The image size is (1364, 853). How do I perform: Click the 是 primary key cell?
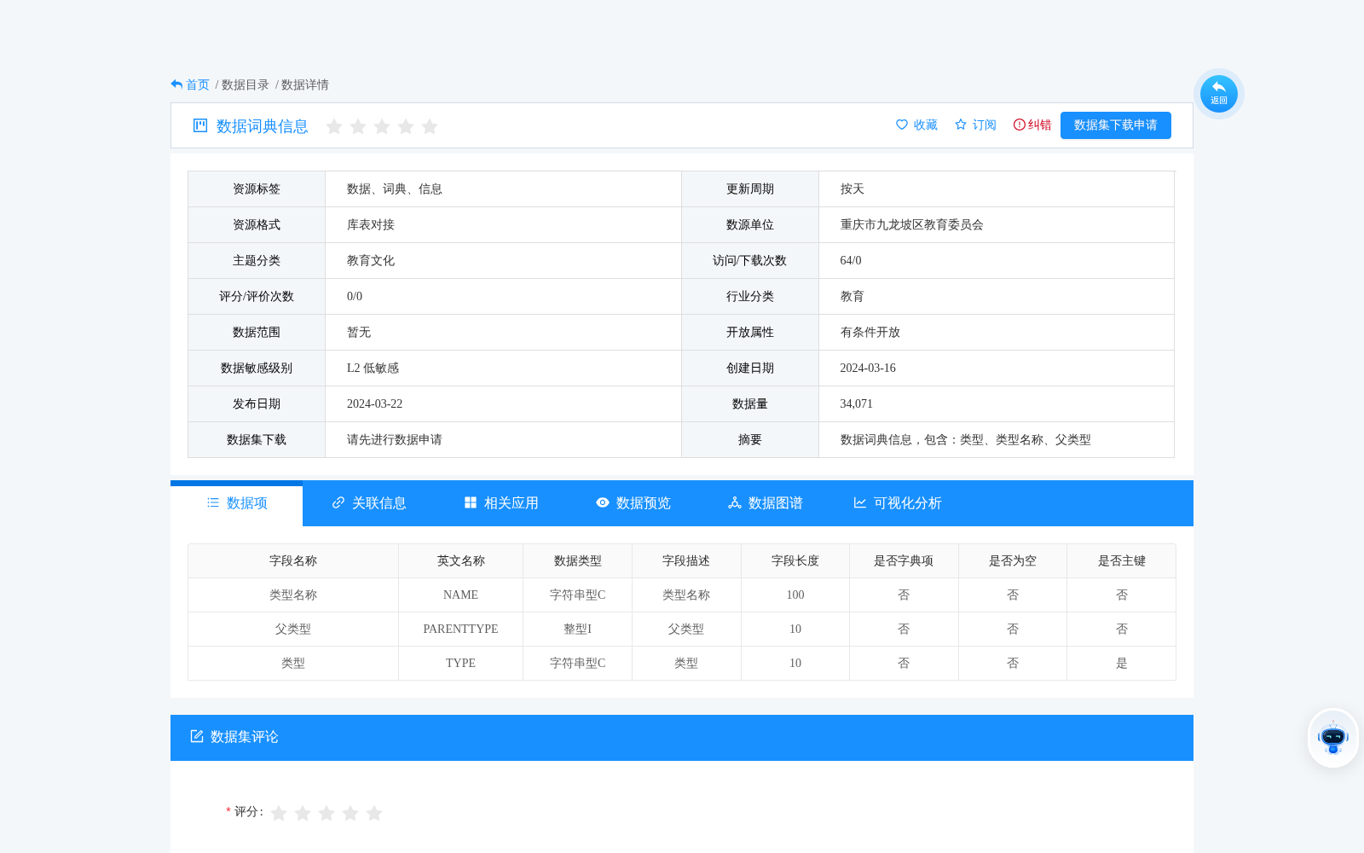(1121, 663)
